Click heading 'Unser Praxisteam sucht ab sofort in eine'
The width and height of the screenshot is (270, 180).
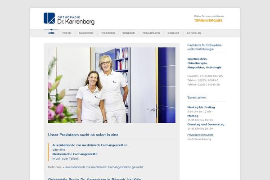pos(83,135)
